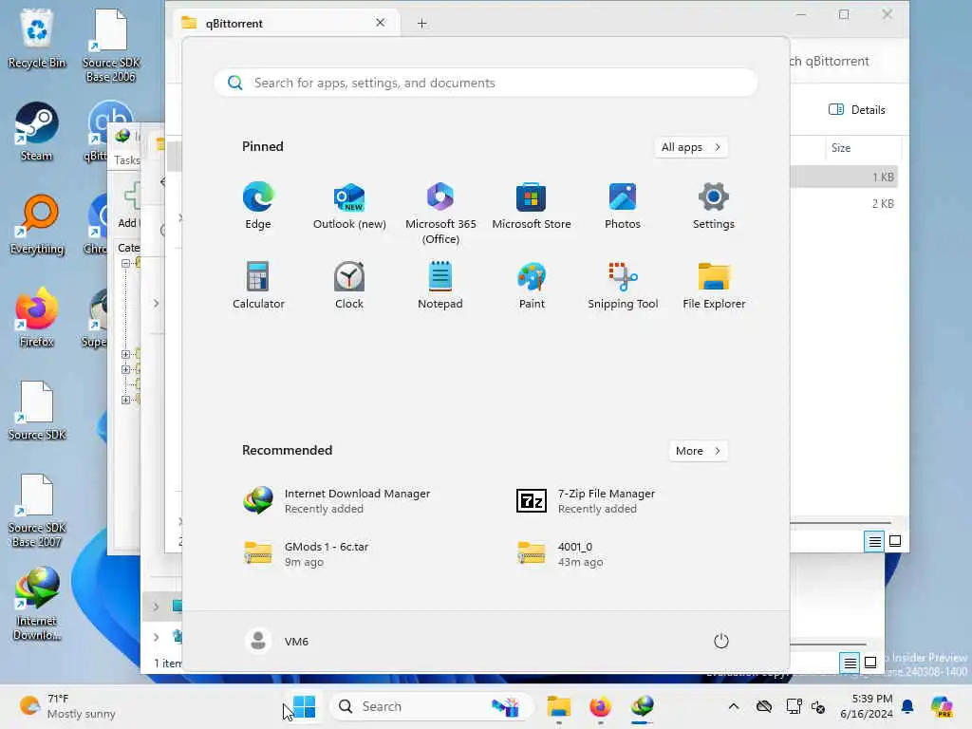Select Steam desktop shortcut
Screen dimensions: 972x729
coord(37,131)
